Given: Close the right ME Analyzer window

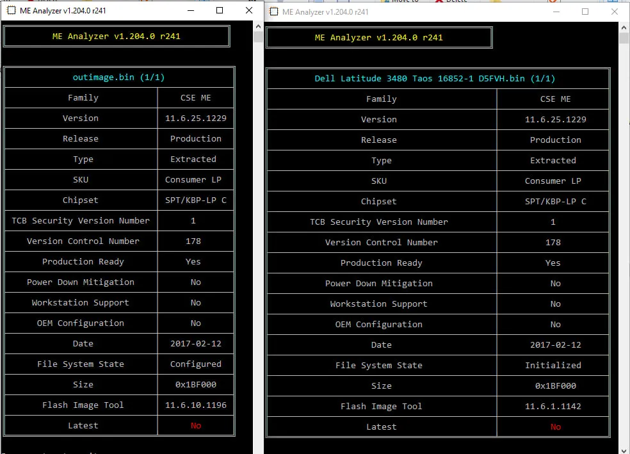Looking at the screenshot, I should click(615, 12).
